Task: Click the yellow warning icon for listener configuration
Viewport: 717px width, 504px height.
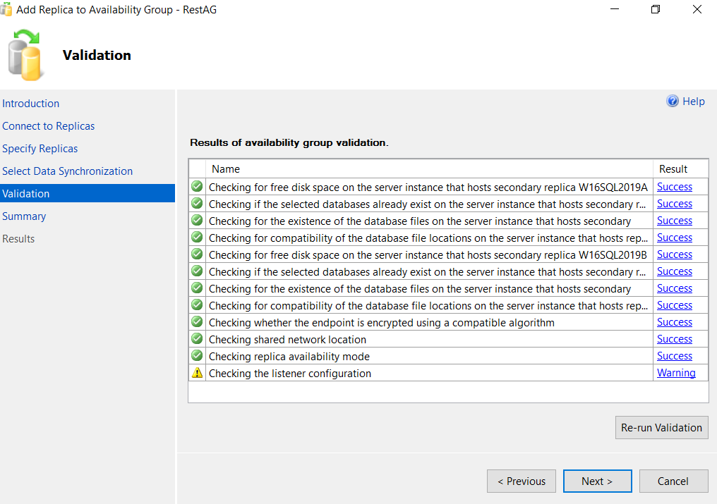Action: pyautogui.click(x=197, y=373)
